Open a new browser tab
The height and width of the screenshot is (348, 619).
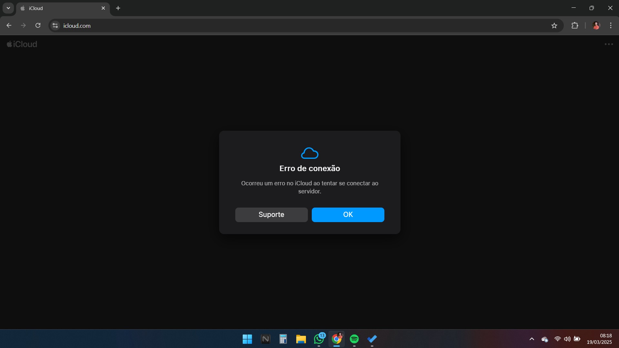(118, 8)
